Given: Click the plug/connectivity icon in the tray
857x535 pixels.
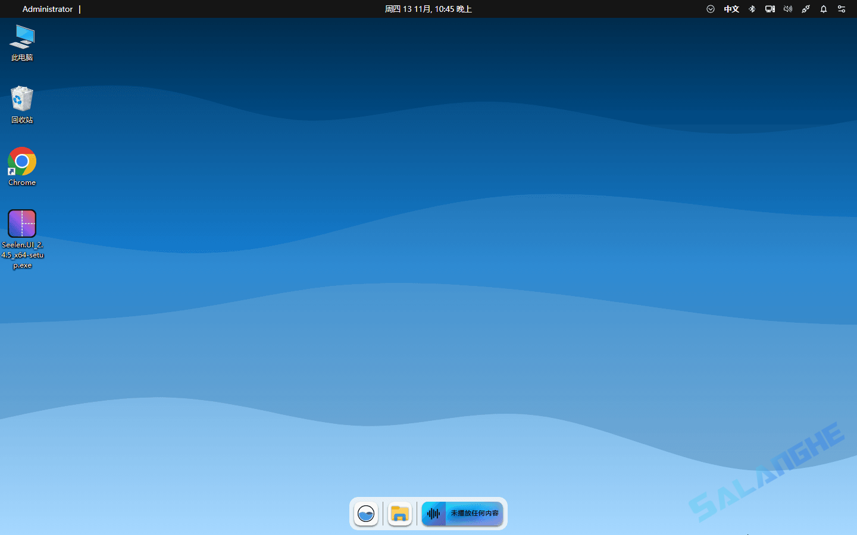Looking at the screenshot, I should pyautogui.click(x=805, y=9).
